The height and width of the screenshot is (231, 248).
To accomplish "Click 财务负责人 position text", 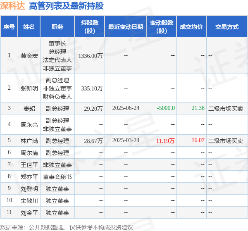I will [x=57, y=97].
